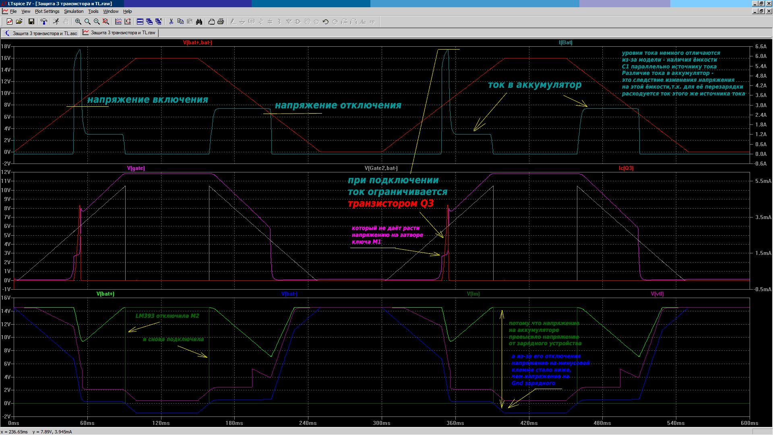Click the V(bat-) trace label

coord(289,294)
